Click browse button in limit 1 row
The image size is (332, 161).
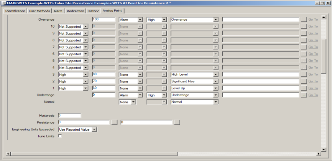tap(304, 88)
